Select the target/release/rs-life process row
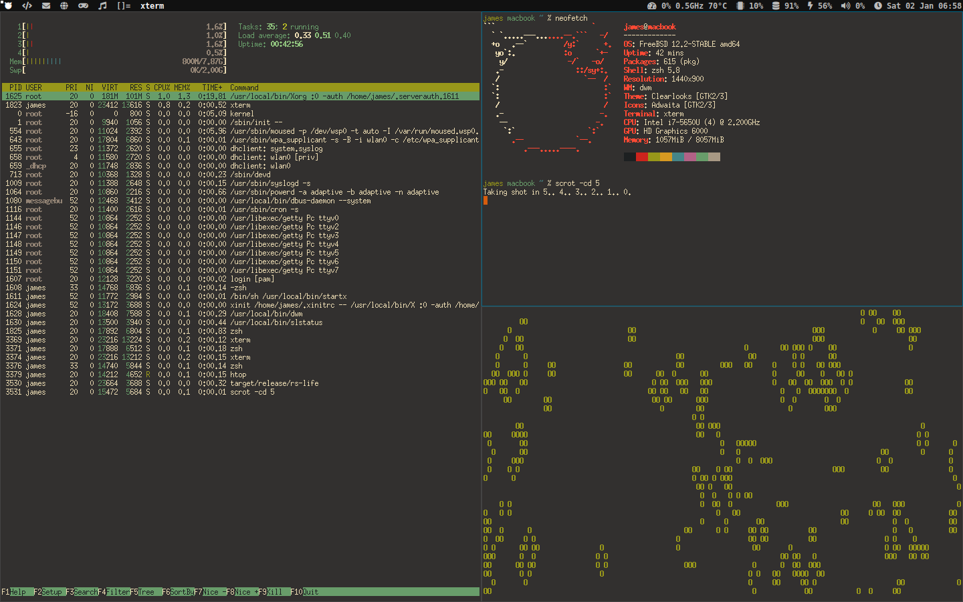 coord(241,383)
